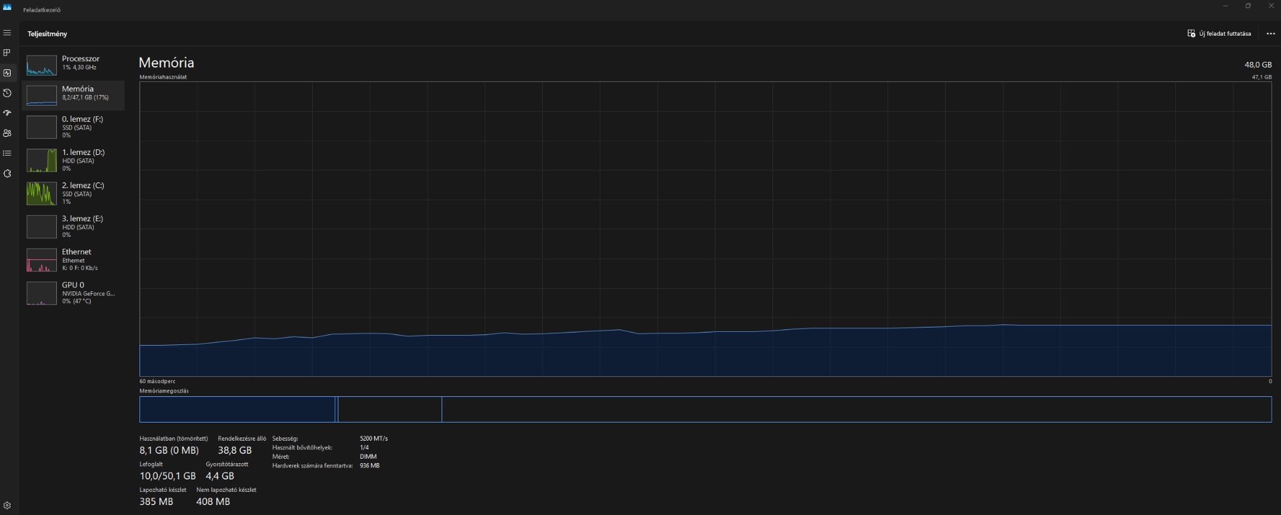Click the Ethernet mini graph thumbnail

click(41, 260)
